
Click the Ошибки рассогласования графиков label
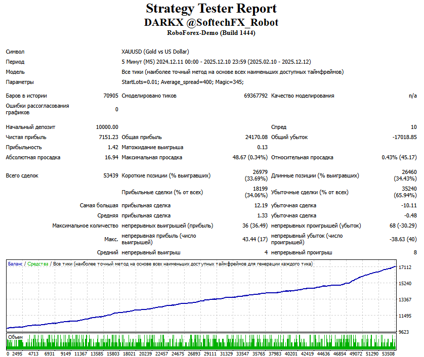coord(37,109)
